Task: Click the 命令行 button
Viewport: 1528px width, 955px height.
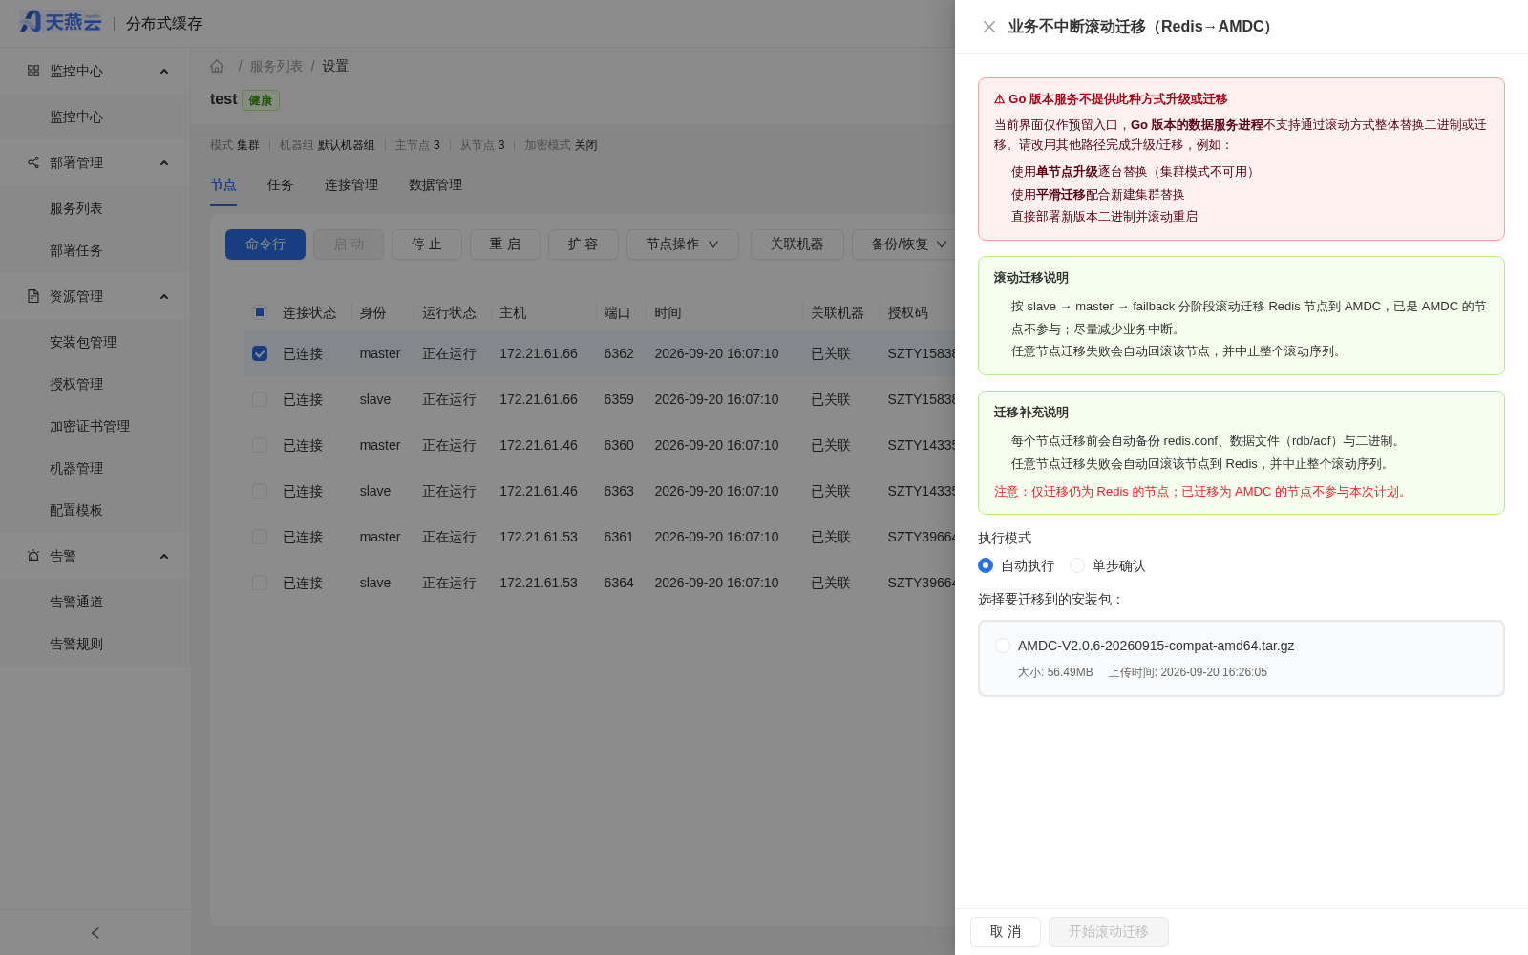Action: [x=265, y=244]
